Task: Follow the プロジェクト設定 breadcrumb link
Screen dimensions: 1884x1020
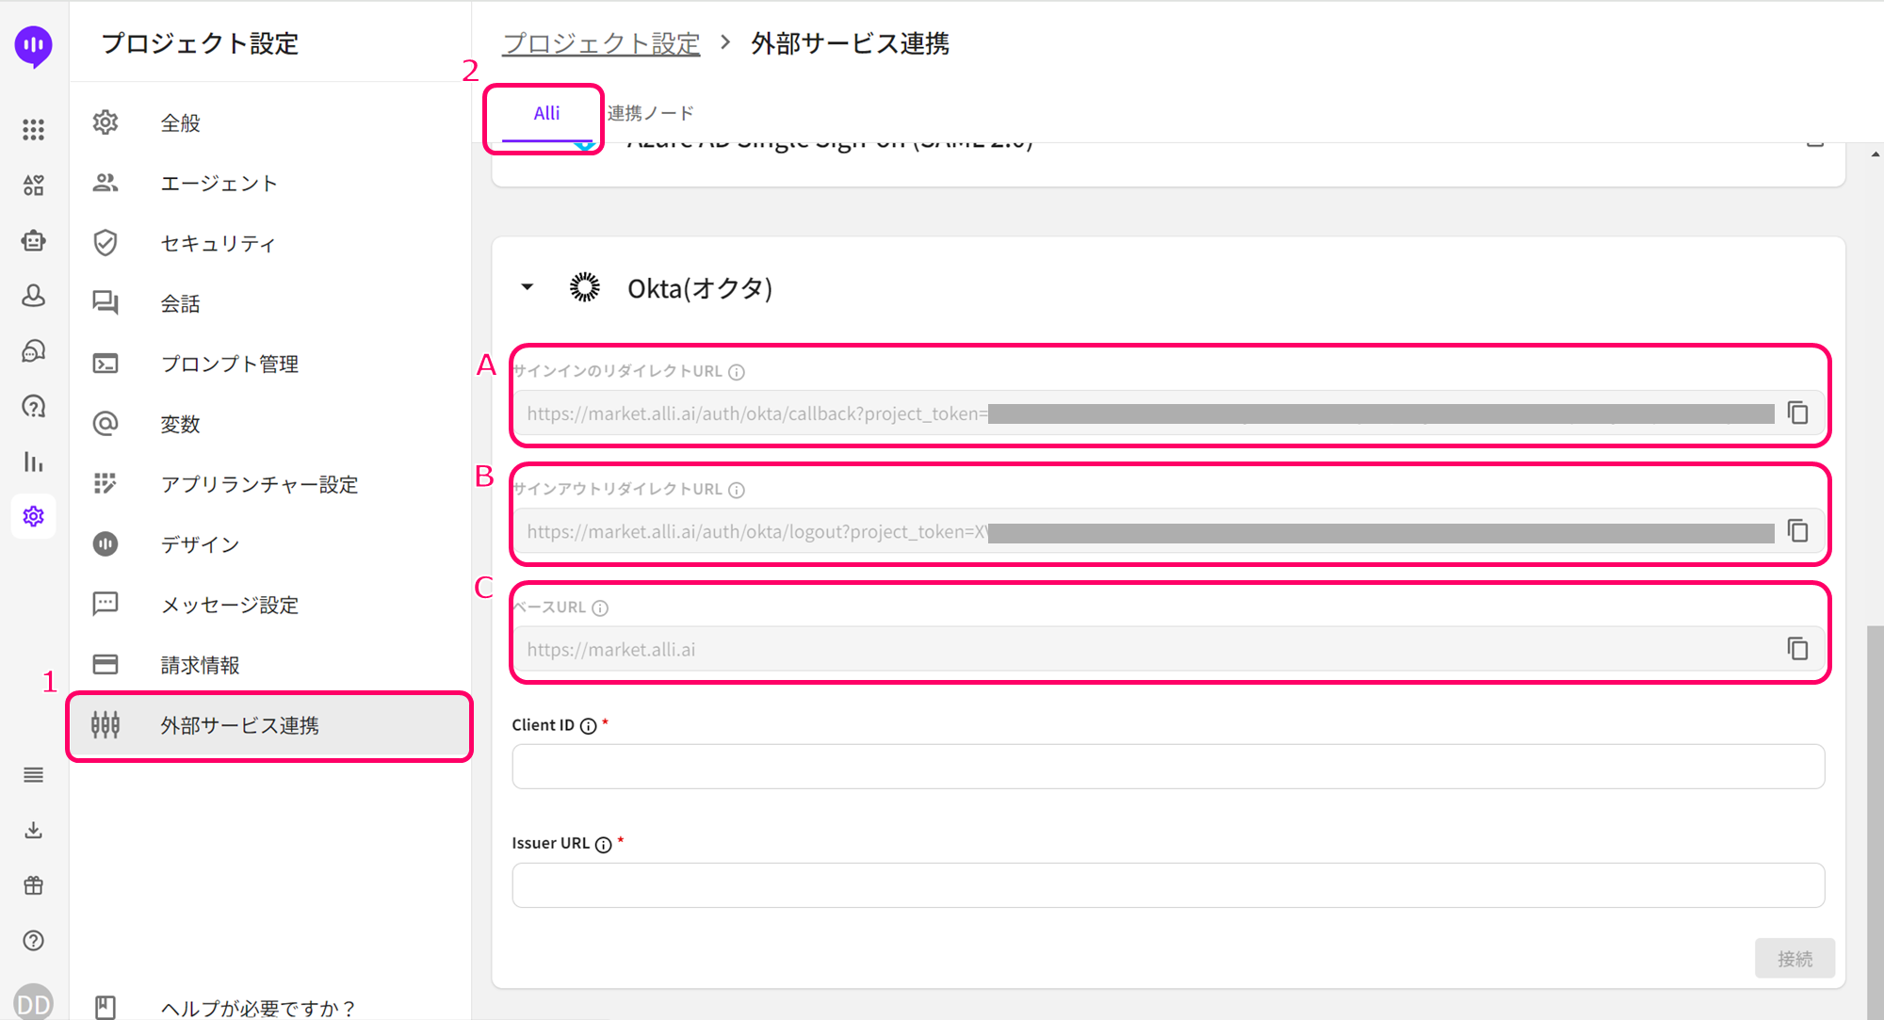Action: tap(601, 43)
